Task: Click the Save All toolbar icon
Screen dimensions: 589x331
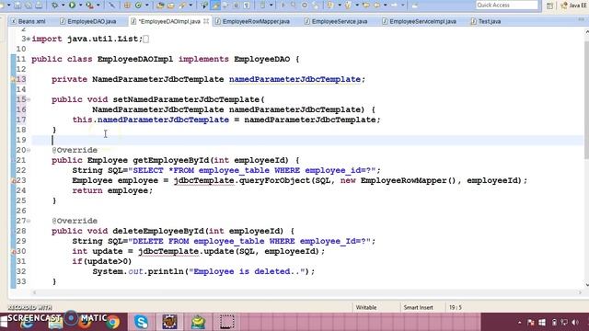Action: 29,6
